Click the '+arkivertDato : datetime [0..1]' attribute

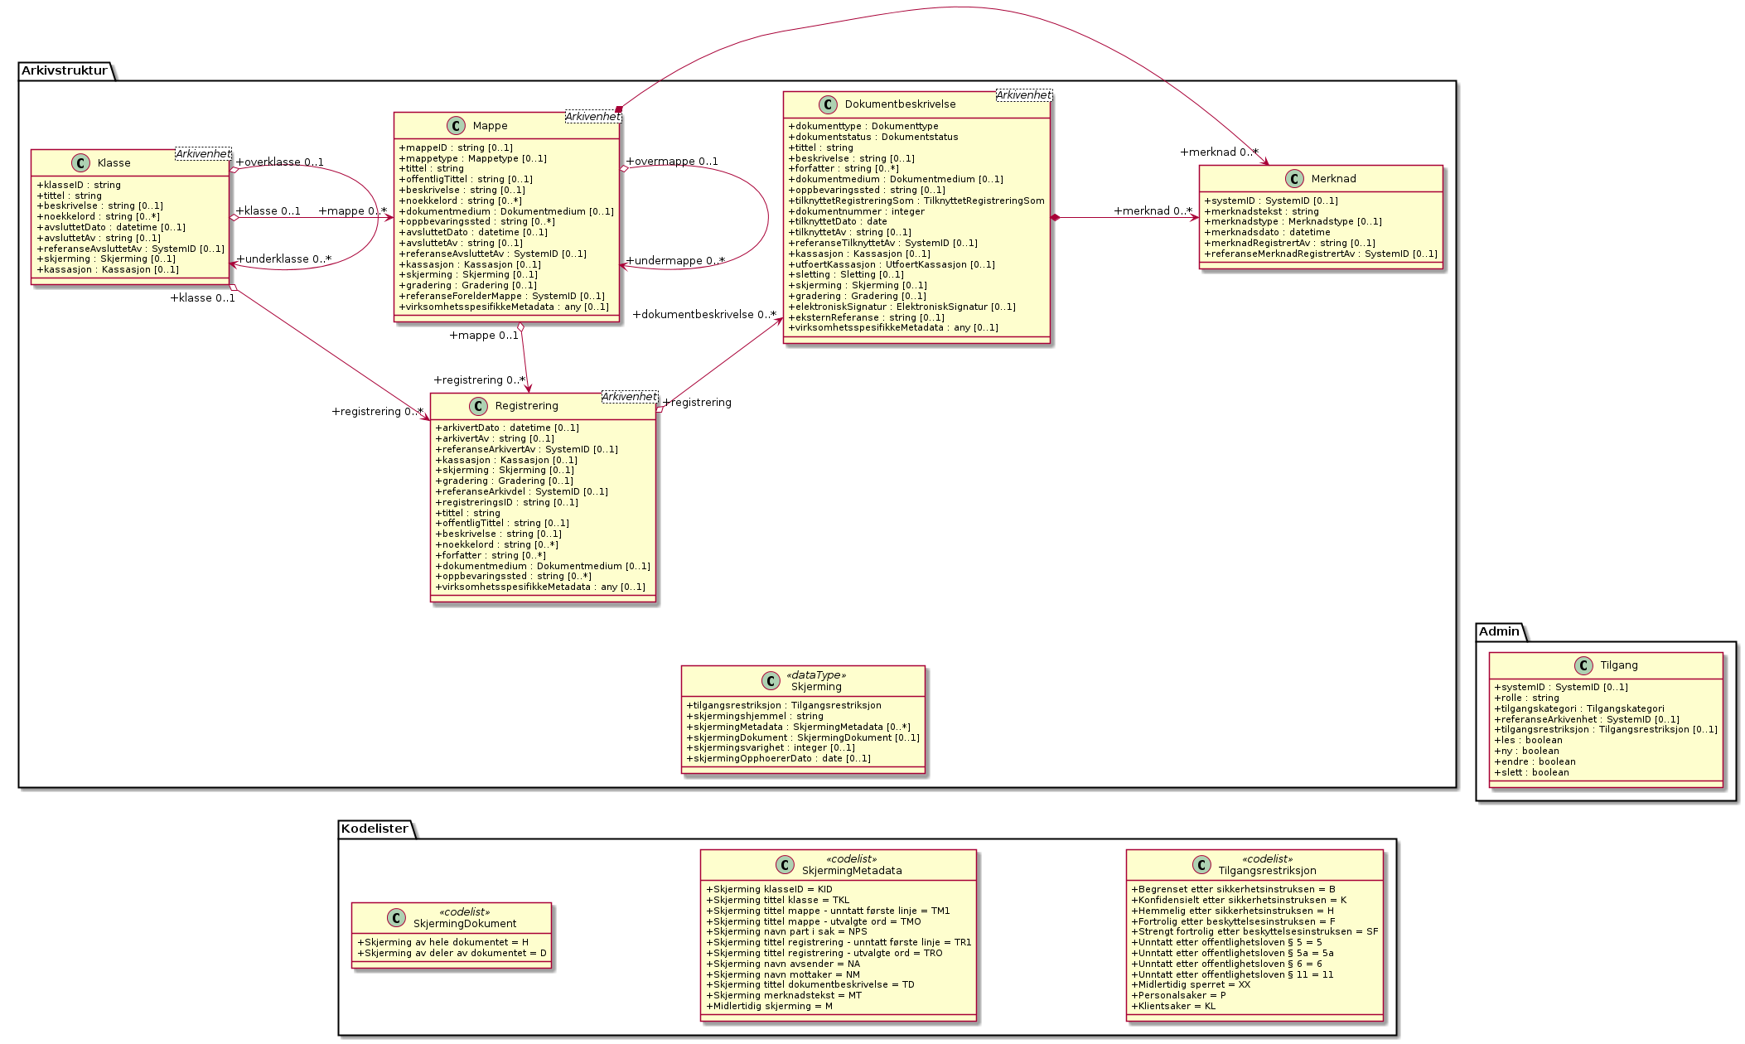tap(507, 428)
